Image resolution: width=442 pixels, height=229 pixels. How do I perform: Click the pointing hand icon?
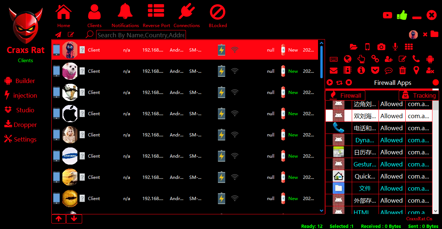coord(361,59)
